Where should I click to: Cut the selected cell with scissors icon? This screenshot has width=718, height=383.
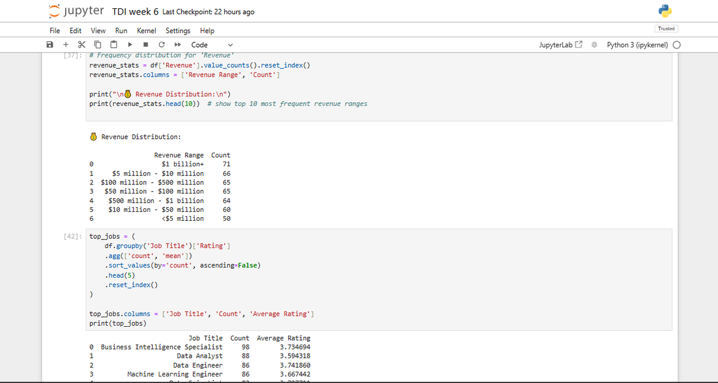(x=81, y=45)
